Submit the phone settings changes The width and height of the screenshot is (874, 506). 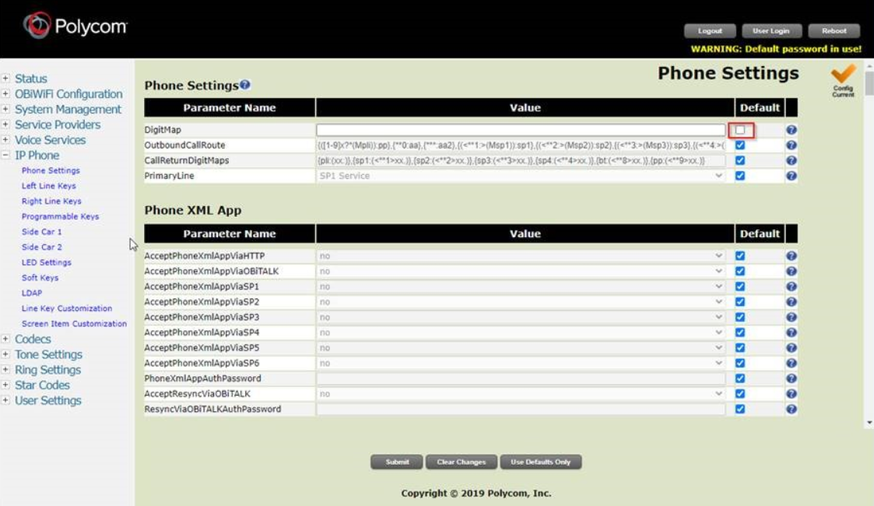click(x=397, y=461)
